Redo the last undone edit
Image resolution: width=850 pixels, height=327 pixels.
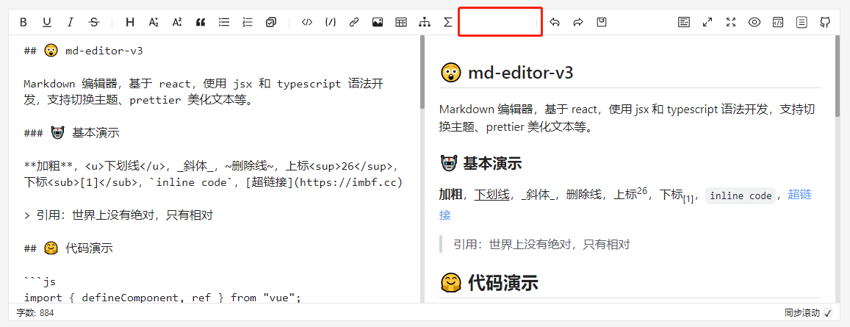coord(578,22)
